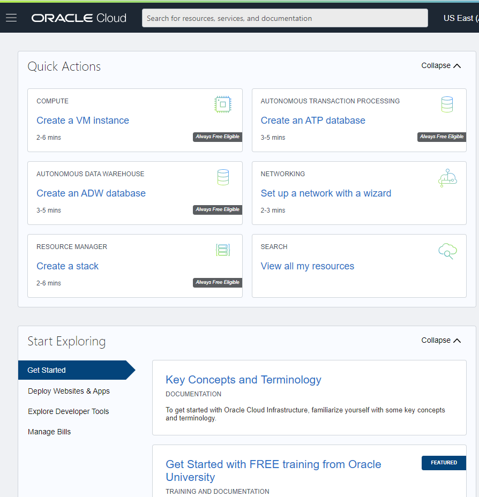
Task: Open Key Concepts and Terminology article
Action: (x=243, y=380)
